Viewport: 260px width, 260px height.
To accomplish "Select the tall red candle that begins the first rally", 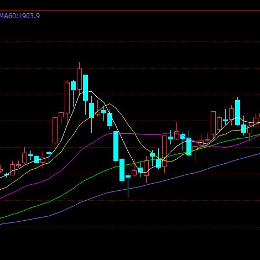I will pos(55,130).
